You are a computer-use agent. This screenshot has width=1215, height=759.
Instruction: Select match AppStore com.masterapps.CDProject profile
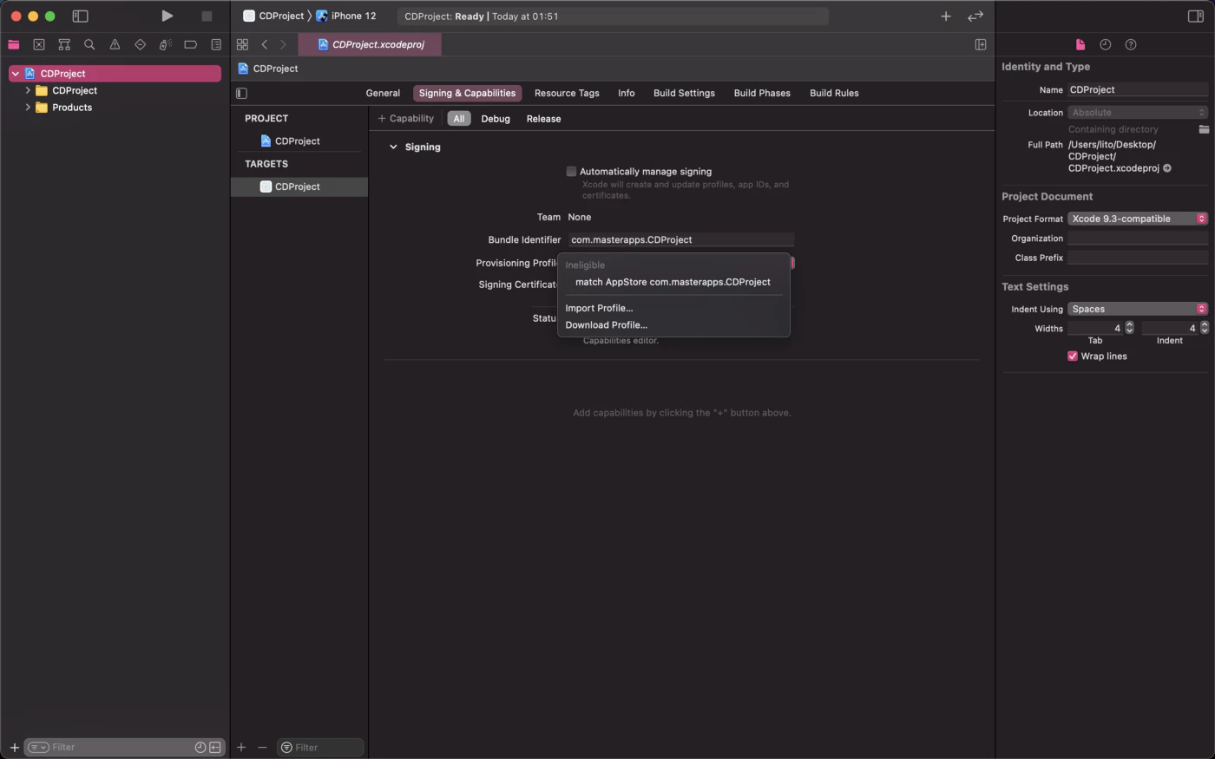673,282
